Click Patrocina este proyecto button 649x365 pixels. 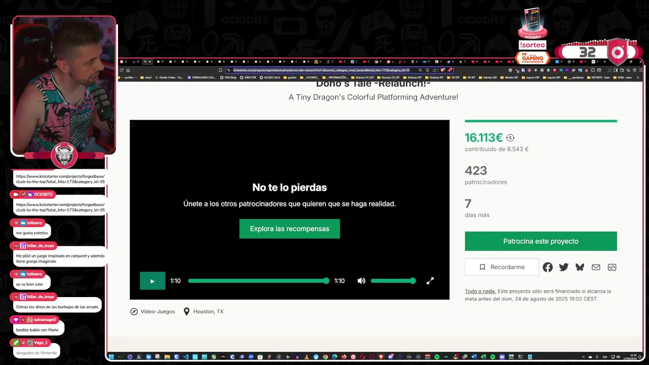pyautogui.click(x=540, y=241)
